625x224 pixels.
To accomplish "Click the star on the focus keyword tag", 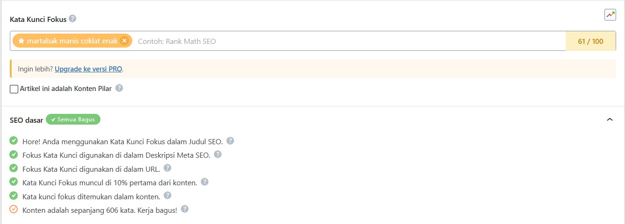I will tap(21, 41).
